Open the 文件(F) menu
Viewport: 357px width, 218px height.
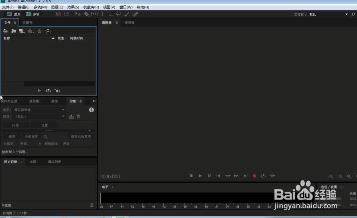click(8, 7)
